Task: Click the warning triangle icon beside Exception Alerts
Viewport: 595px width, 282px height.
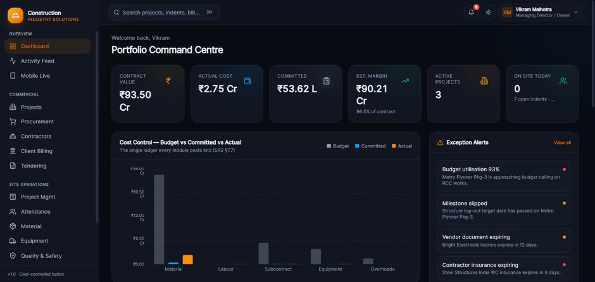Action: (440, 142)
